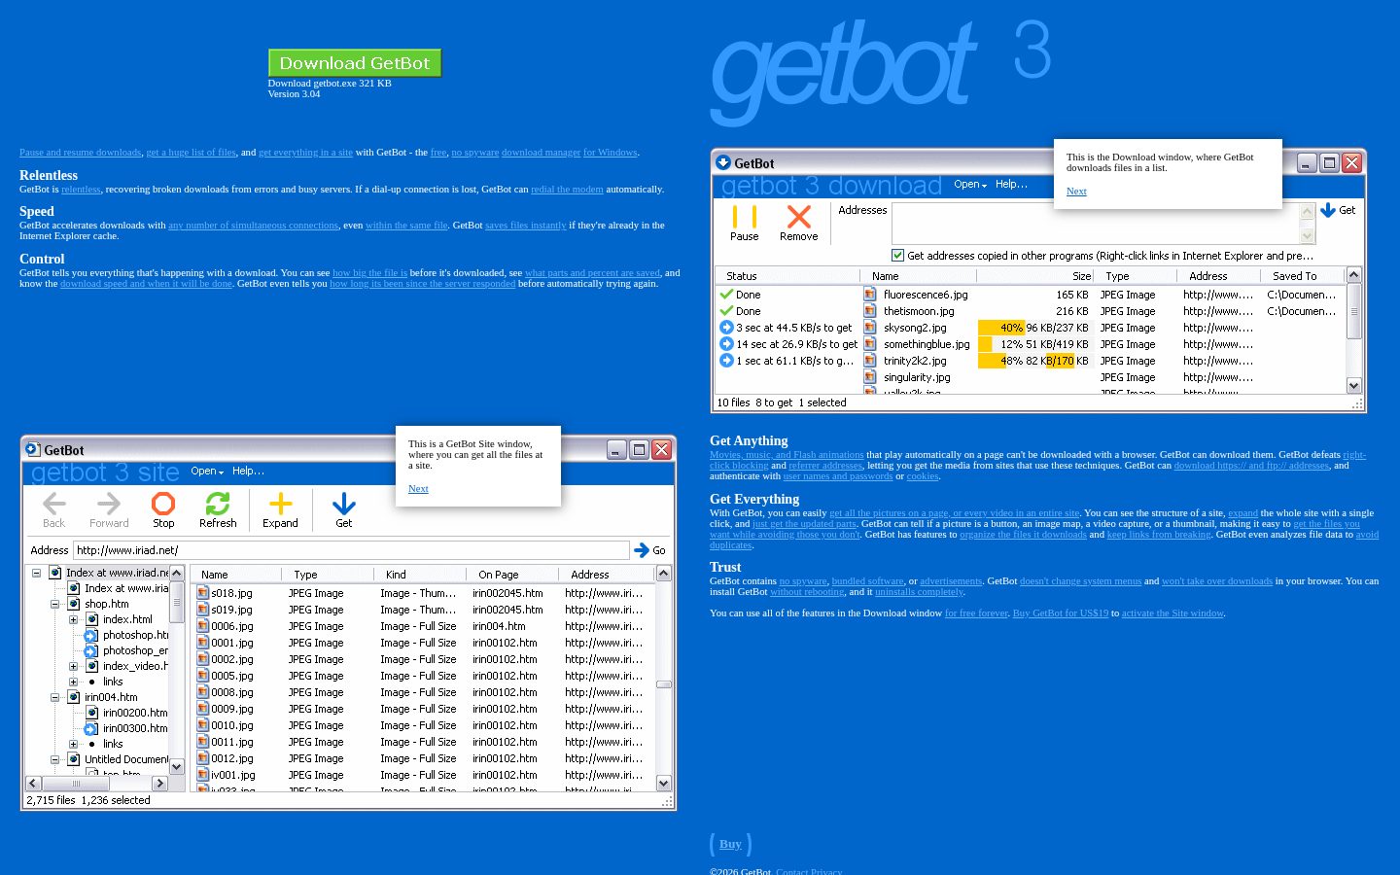Click the file icon next to trinity2k2.jpg

coord(870,361)
